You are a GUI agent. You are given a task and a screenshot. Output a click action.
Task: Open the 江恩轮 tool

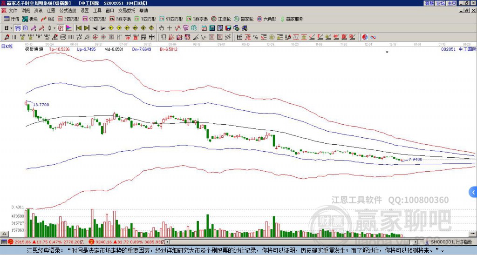coord(221,19)
